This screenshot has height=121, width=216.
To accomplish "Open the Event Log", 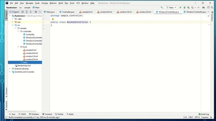I will pyautogui.click(x=204, y=114).
